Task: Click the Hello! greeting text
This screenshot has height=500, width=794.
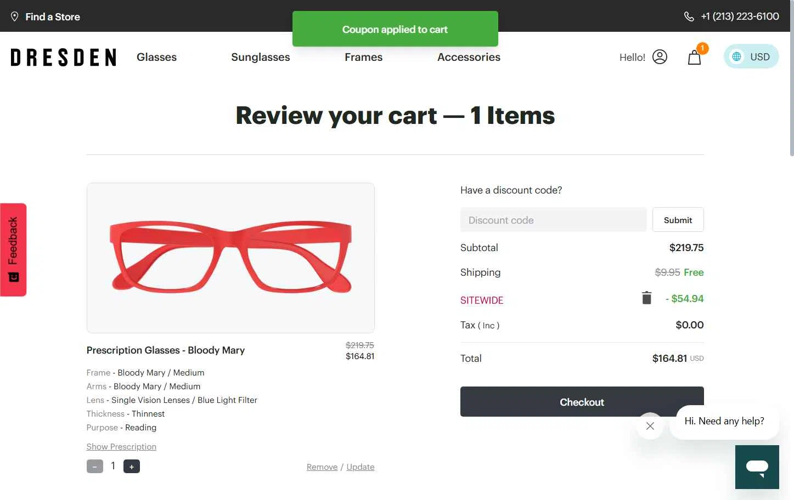Action: [x=632, y=57]
